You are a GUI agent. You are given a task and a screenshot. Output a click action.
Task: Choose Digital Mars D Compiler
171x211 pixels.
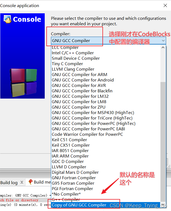click(x=75, y=172)
